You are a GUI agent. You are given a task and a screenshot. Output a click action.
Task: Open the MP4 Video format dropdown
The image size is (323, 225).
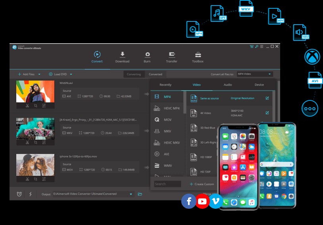[255, 74]
